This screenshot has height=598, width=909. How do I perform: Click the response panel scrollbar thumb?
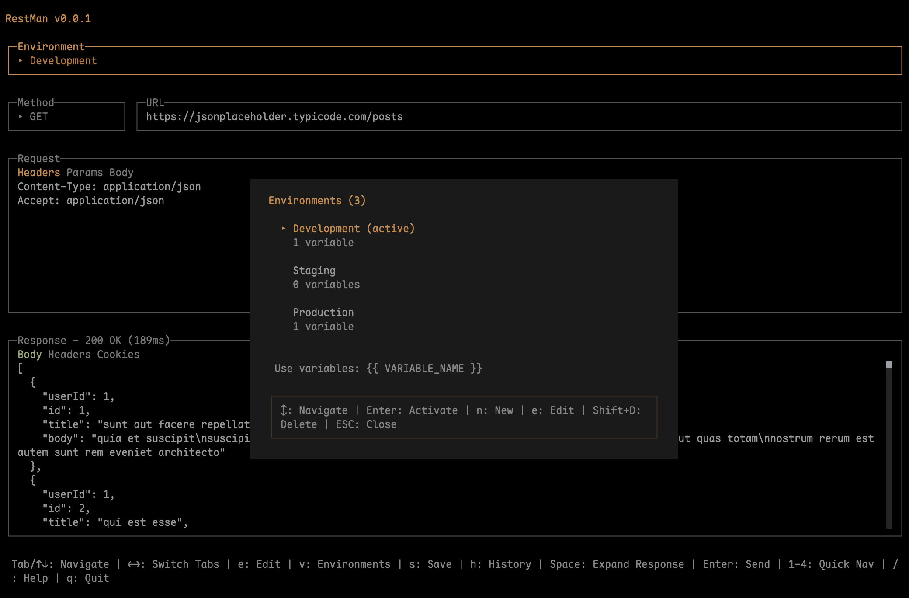(889, 365)
